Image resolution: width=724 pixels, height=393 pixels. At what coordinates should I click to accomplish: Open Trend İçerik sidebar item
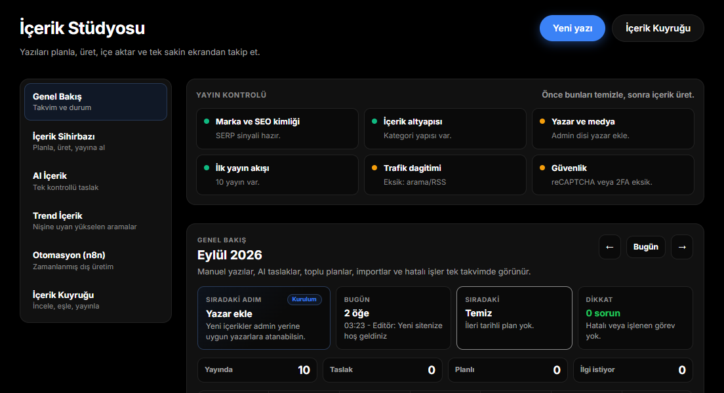(x=96, y=221)
